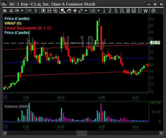The height and width of the screenshot is (138, 166).
Task: Switch to 60 minute interval
Action: point(134,11)
